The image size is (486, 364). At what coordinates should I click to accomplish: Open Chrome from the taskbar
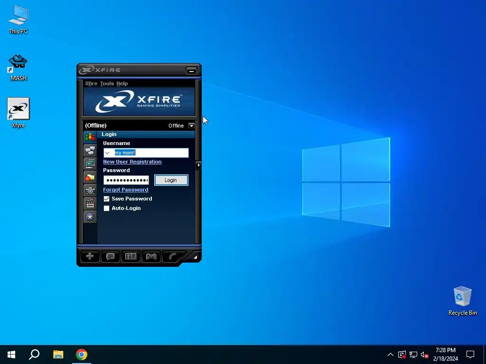tap(82, 355)
